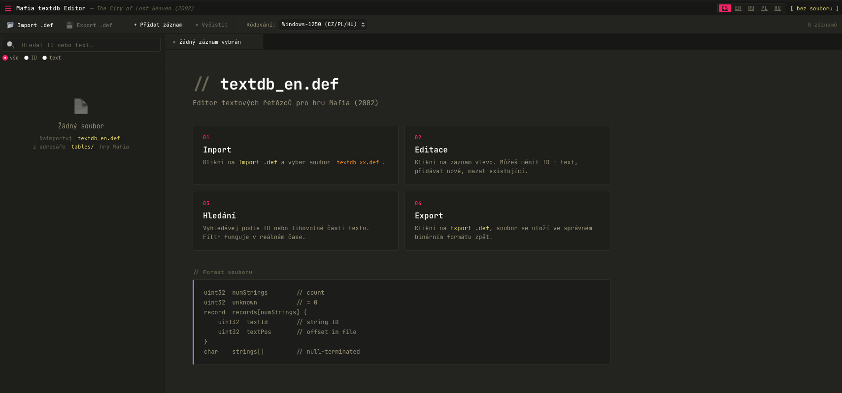Click the '[ bez souboru ]' status label
Screen dimensions: 842x393
(x=814, y=8)
